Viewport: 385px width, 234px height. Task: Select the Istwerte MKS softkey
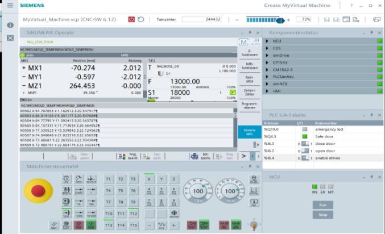[x=250, y=132]
